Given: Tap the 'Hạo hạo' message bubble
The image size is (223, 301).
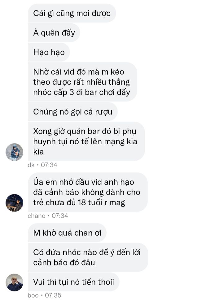Looking at the screenshot, I should coord(49,52).
